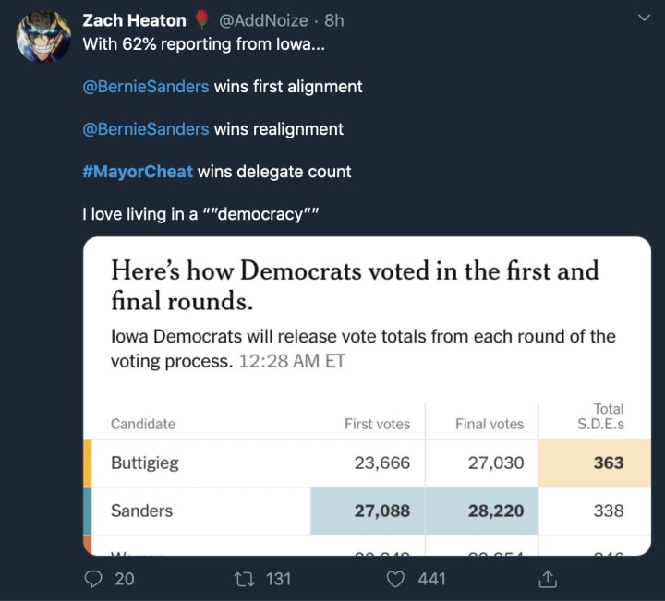Click the Sanders highlighted 27,088 first votes cell

367,511
